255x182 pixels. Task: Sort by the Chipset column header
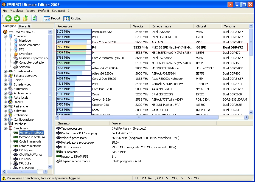click(207, 26)
